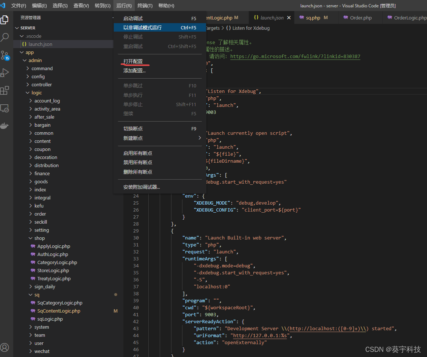Screen dimensions: 427x357
Task: Expand the controller folder
Action: pos(28,84)
